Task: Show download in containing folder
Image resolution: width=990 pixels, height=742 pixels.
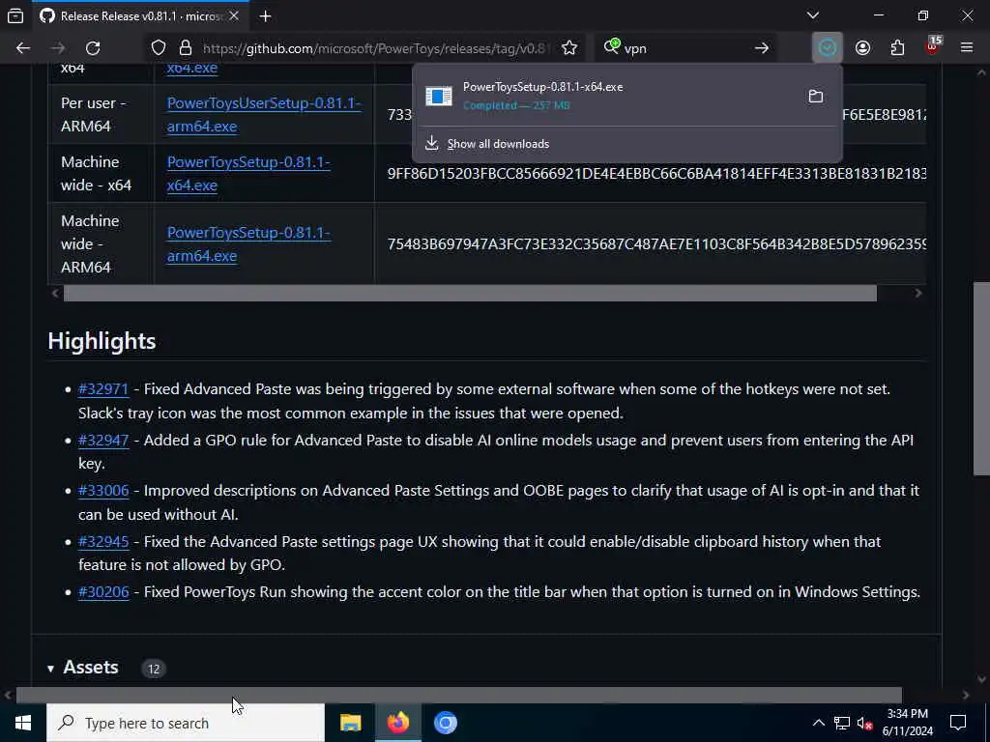Action: coord(816,96)
